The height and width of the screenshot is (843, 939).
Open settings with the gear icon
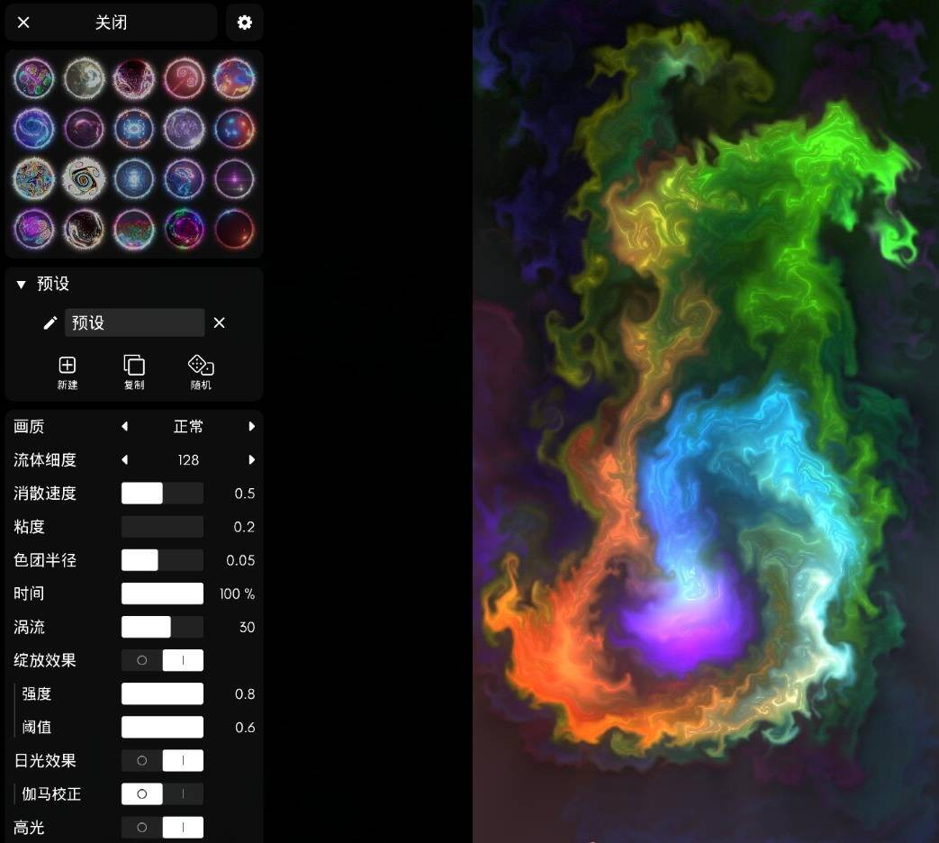(244, 23)
